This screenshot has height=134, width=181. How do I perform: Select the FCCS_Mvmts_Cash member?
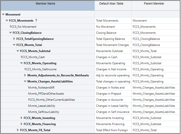coord(33,57)
